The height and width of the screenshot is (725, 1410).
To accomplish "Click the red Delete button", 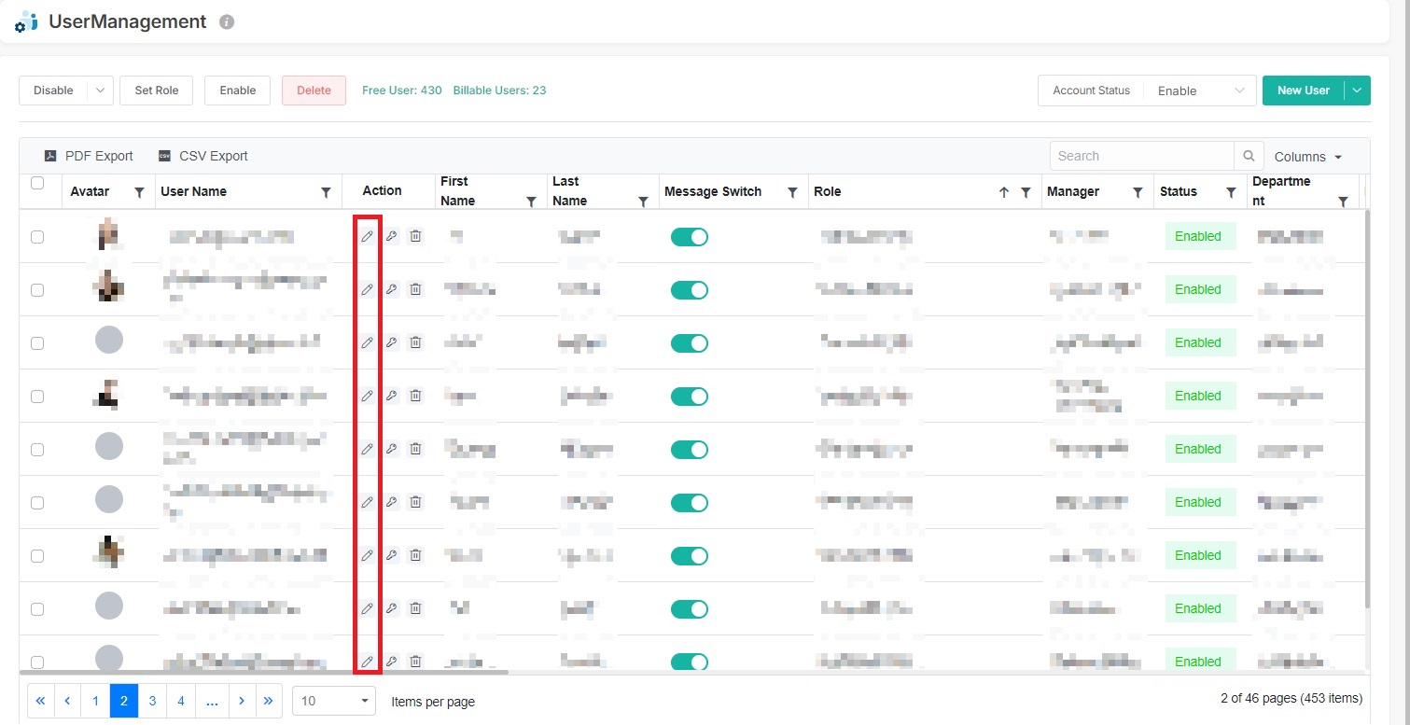I will tap(314, 91).
